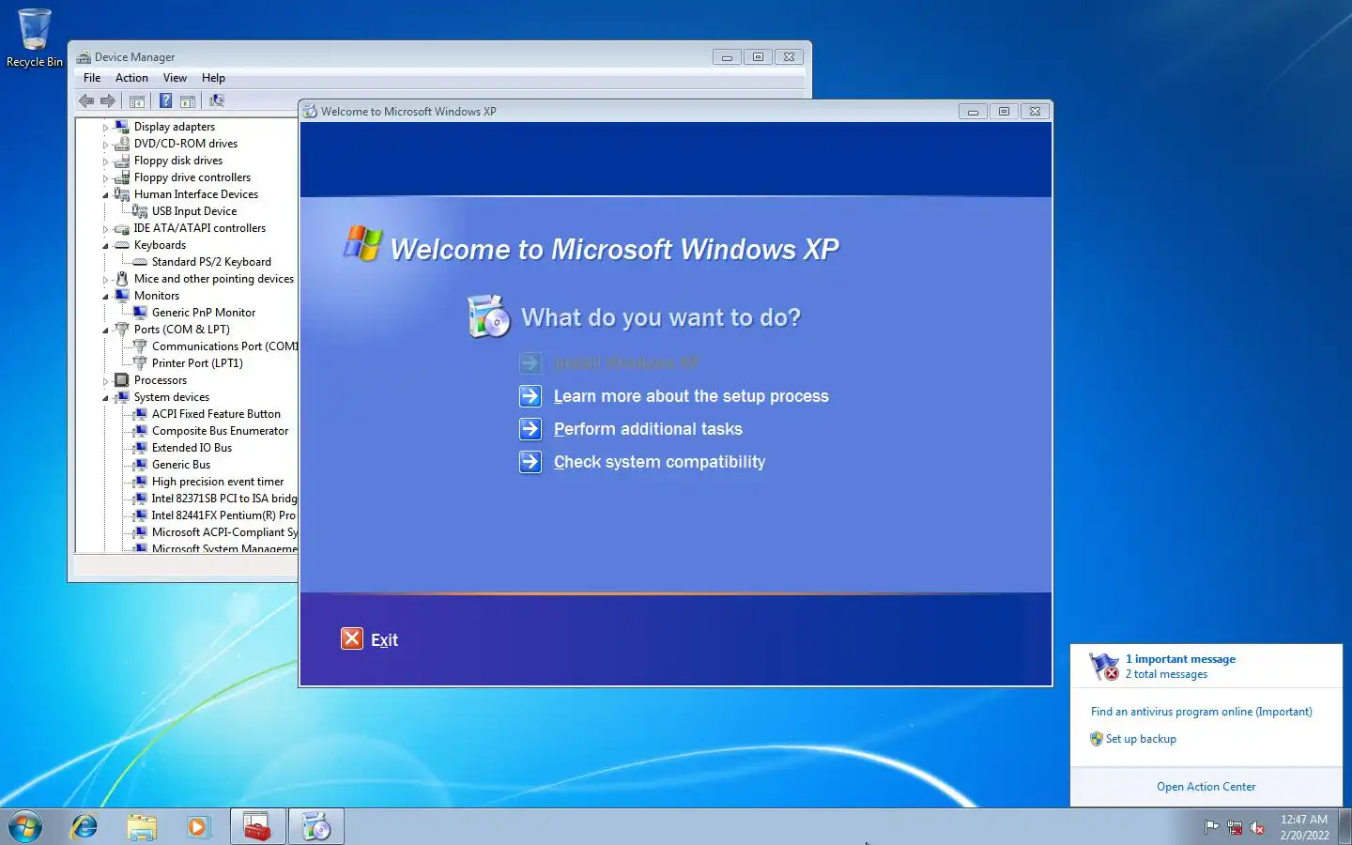
Task: Launch Internet Explorer from taskbar
Action: coord(84,826)
